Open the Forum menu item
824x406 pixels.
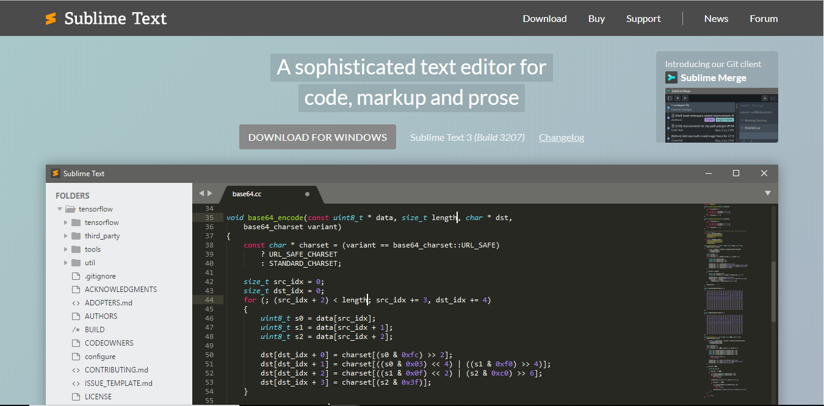coord(764,18)
